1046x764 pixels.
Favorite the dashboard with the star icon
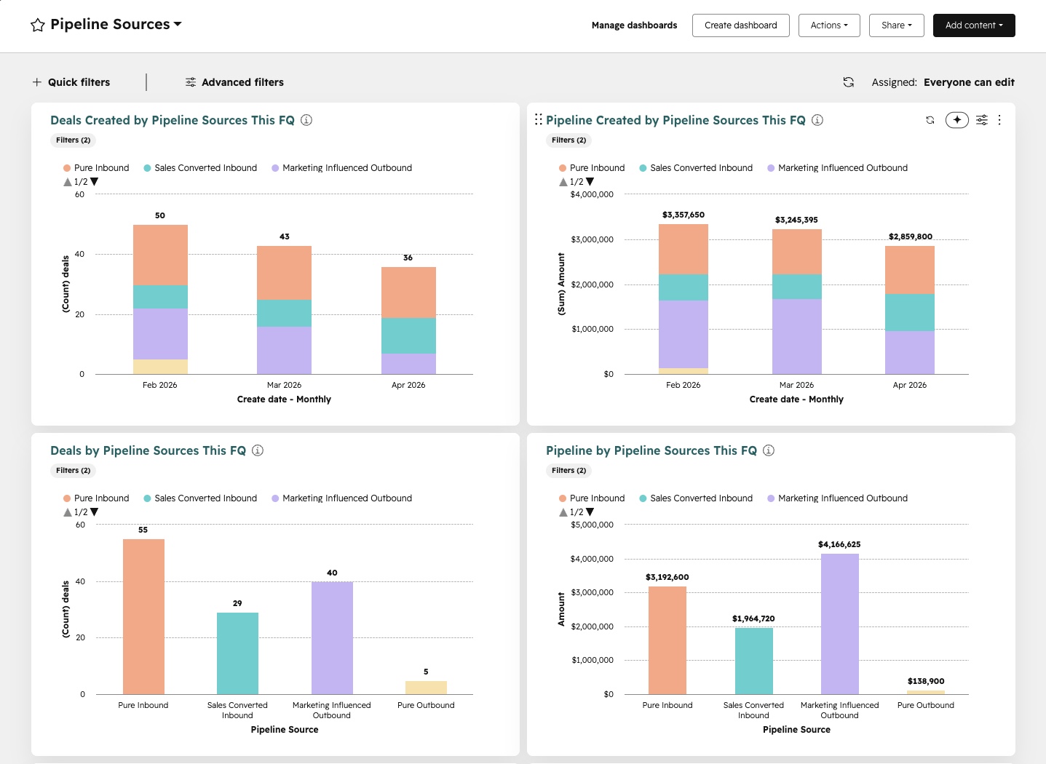coord(38,25)
